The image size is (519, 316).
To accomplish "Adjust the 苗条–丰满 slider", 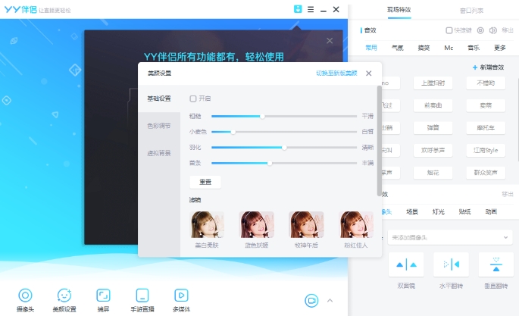I will [284, 163].
